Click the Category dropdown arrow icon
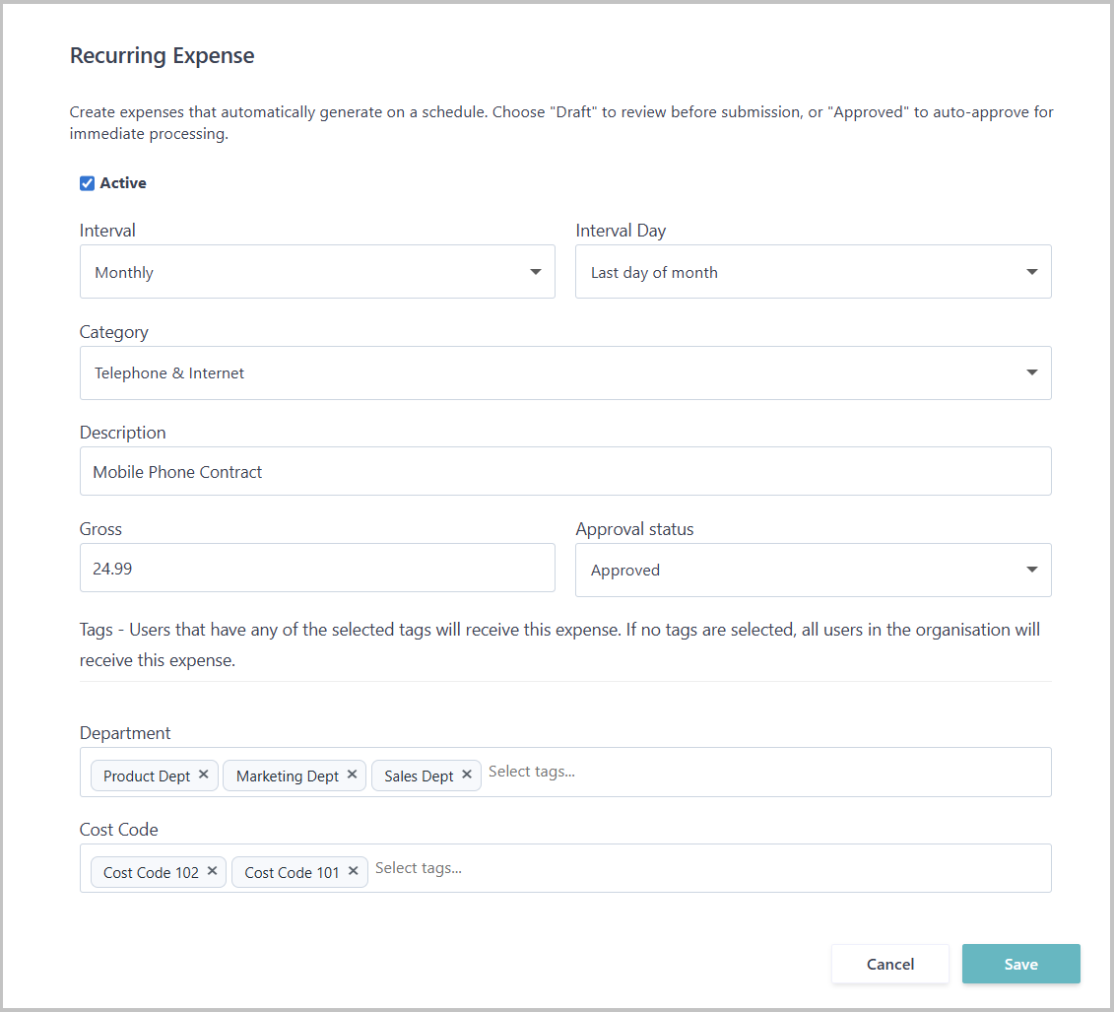 [1031, 373]
